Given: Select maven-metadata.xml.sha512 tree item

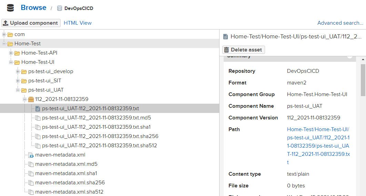Looking at the screenshot, I should coord(69,192).
